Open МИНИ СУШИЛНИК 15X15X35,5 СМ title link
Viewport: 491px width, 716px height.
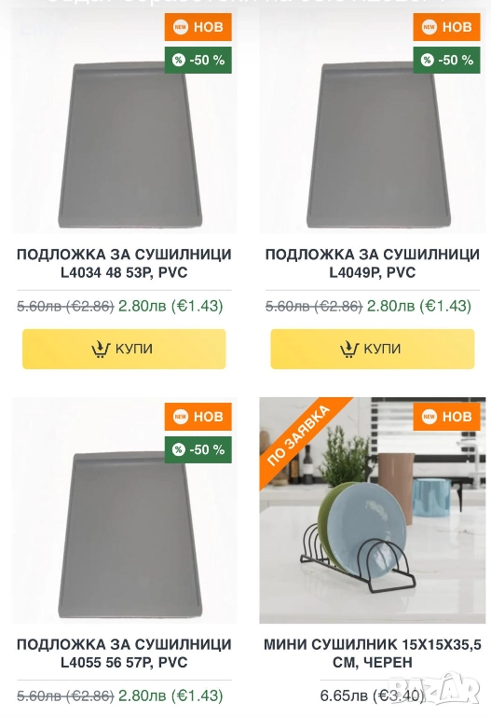pyautogui.click(x=373, y=654)
